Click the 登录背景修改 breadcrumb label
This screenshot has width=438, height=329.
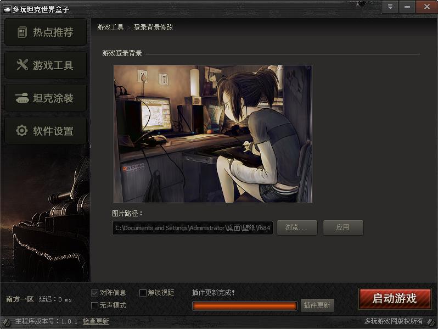pos(153,27)
